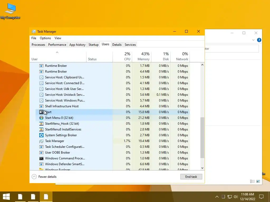Sort by the Disk column header
Image resolution: width=270 pixels, height=202 pixels.
tap(161, 57)
